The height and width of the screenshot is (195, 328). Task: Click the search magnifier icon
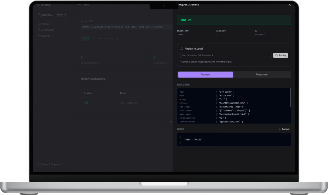coord(39,15)
